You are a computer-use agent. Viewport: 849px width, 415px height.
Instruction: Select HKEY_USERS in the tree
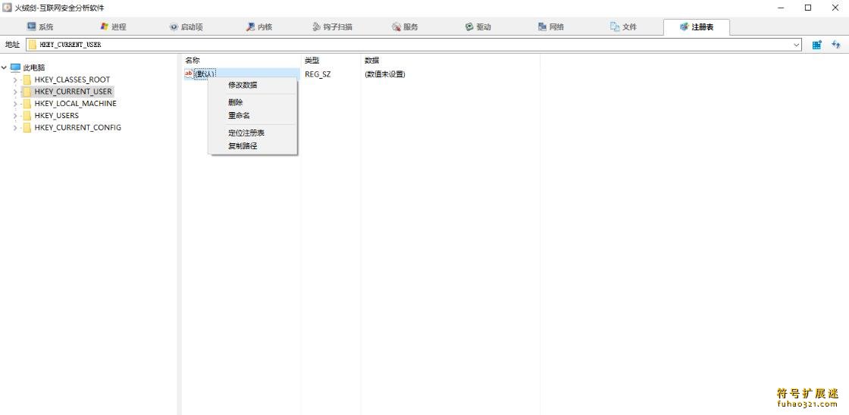(x=56, y=115)
